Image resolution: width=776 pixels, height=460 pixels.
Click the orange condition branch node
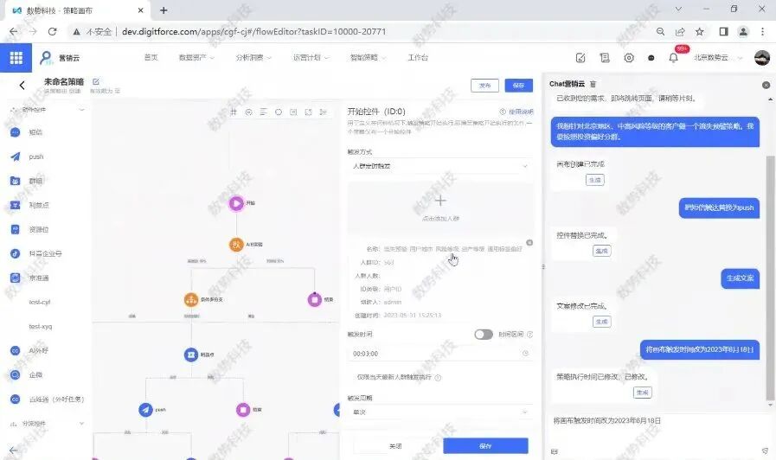point(191,299)
